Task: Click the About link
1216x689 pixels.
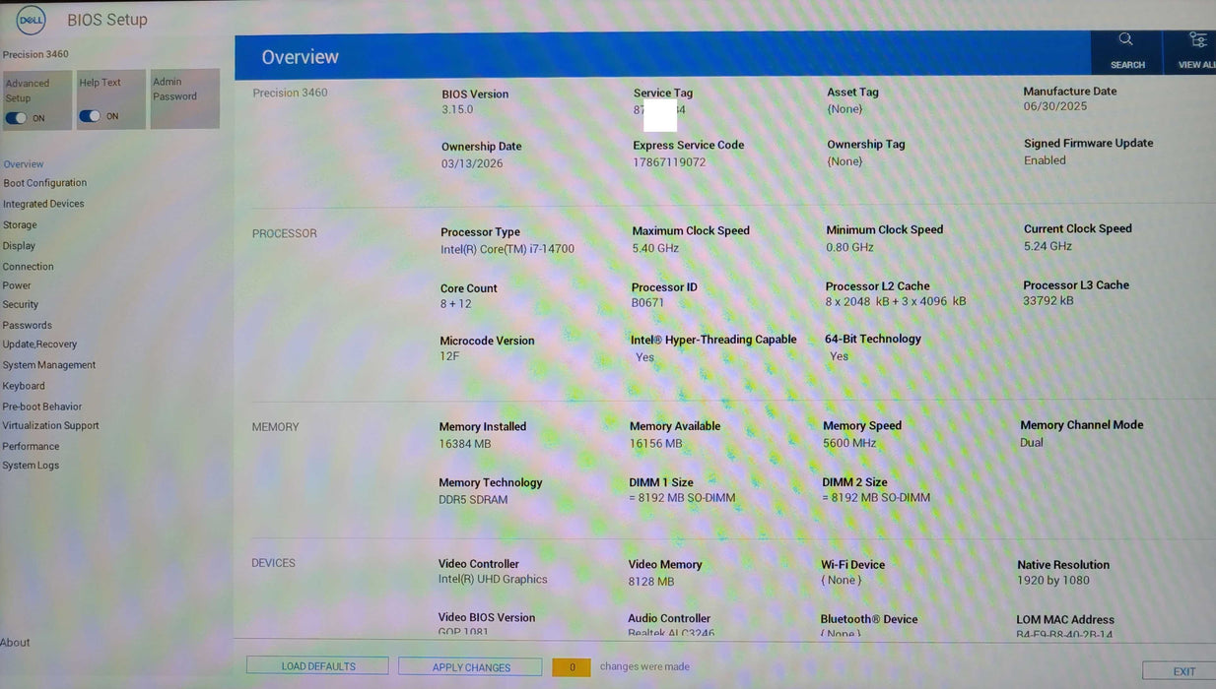Action: [15, 643]
